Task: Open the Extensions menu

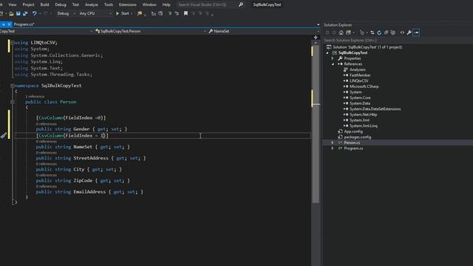Action: (x=128, y=4)
